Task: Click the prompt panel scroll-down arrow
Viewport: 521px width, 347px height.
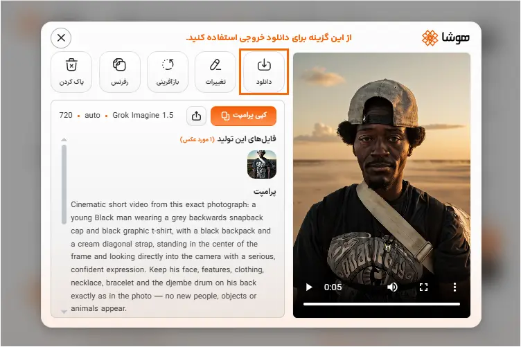Action: pyautogui.click(x=64, y=312)
